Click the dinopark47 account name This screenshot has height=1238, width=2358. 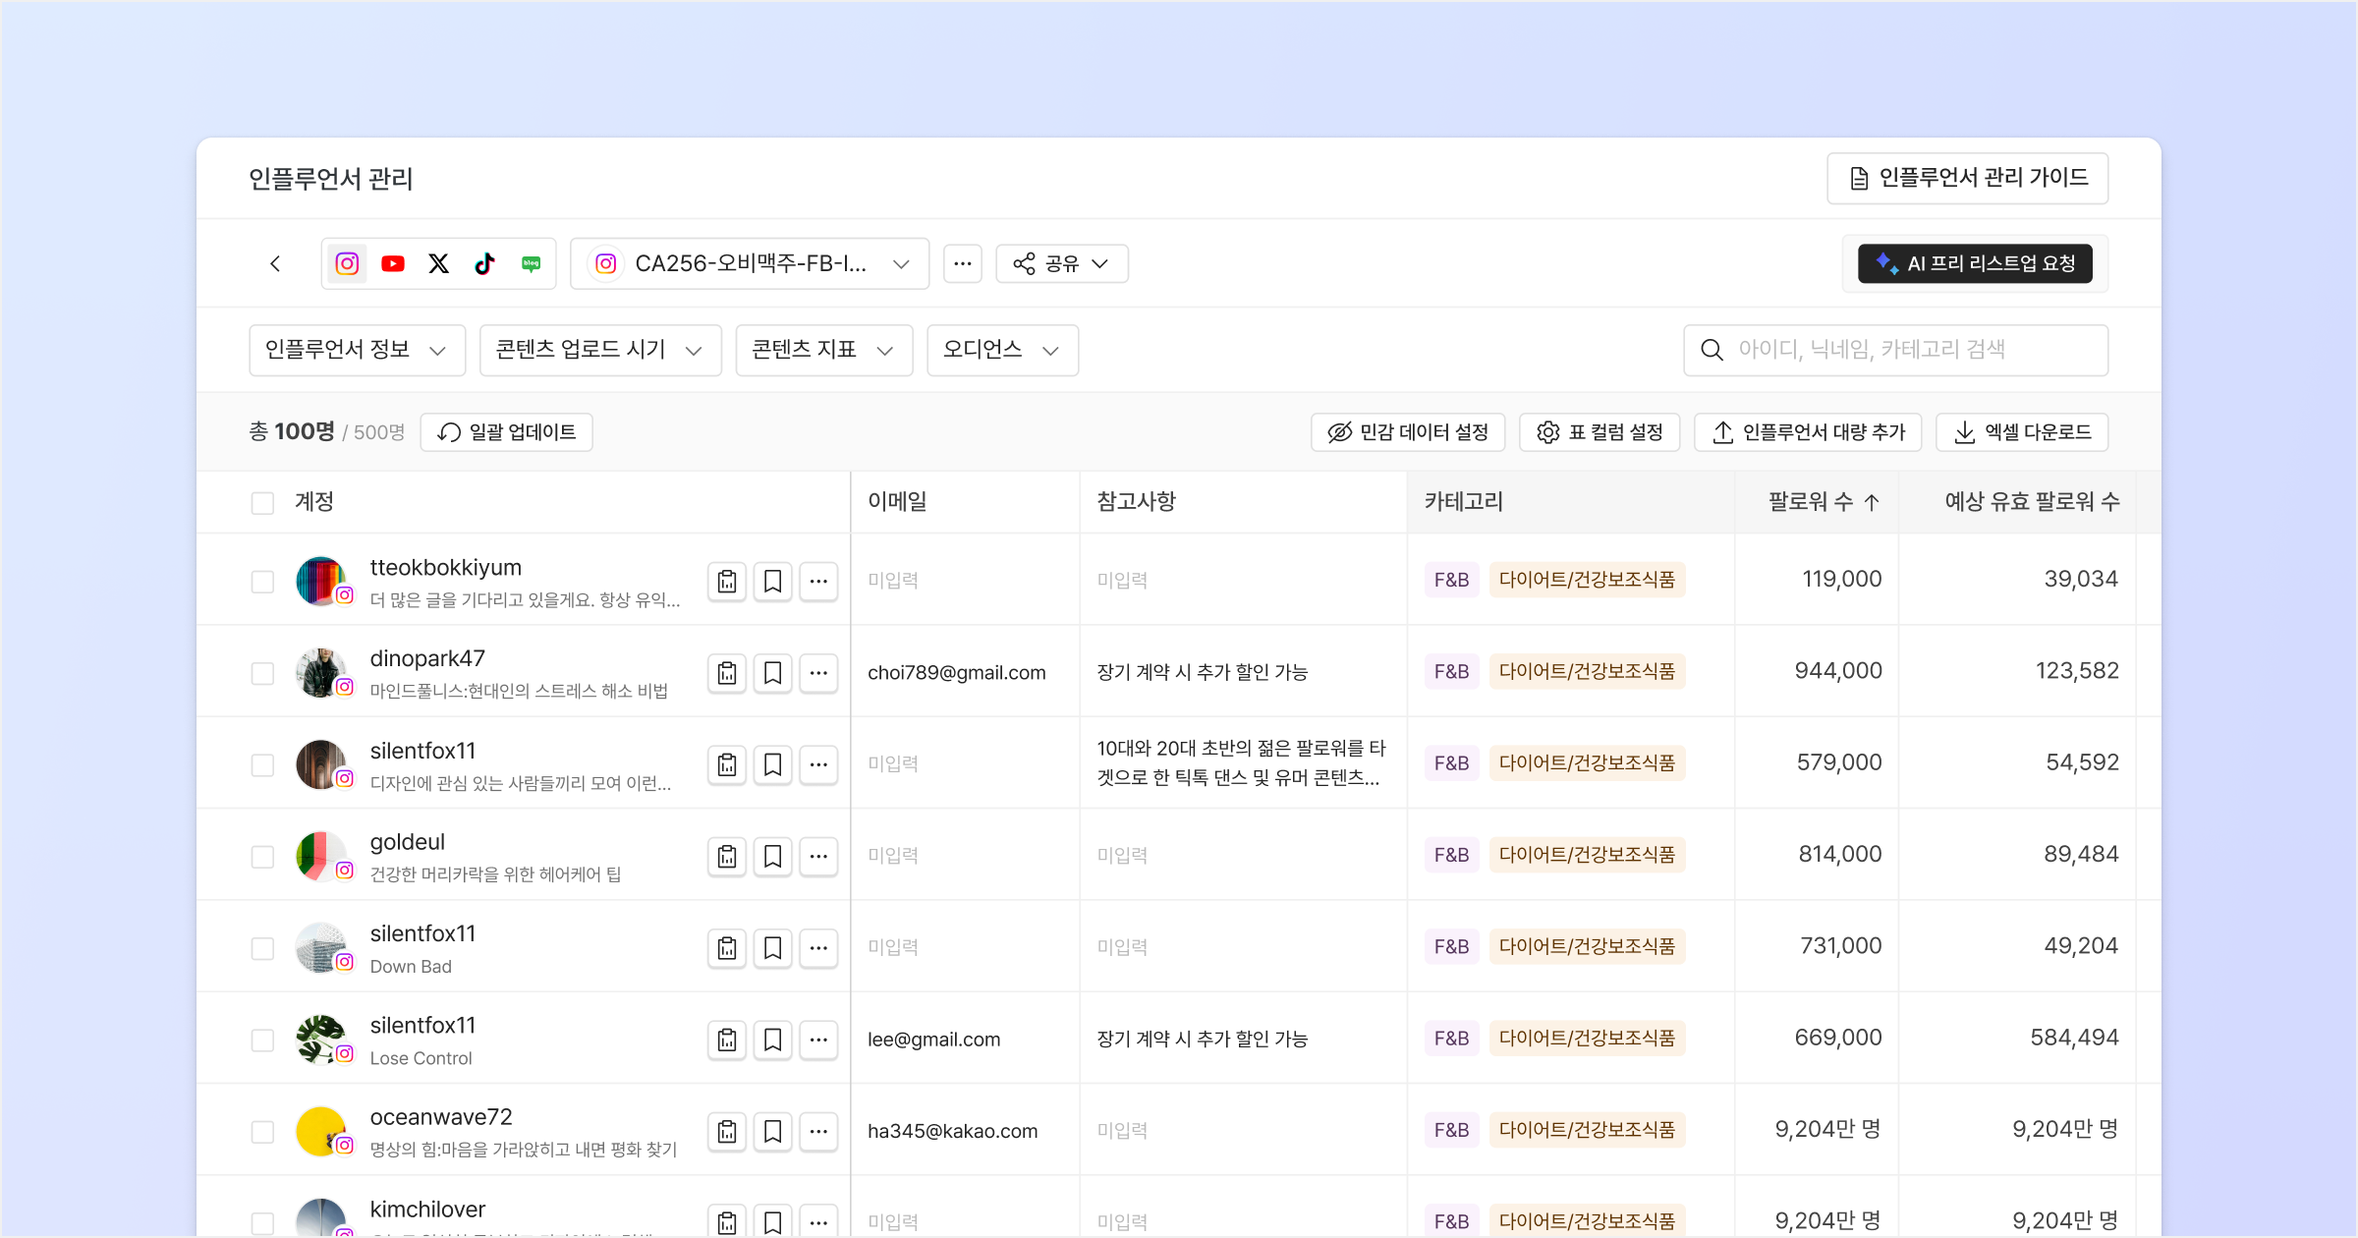(427, 659)
